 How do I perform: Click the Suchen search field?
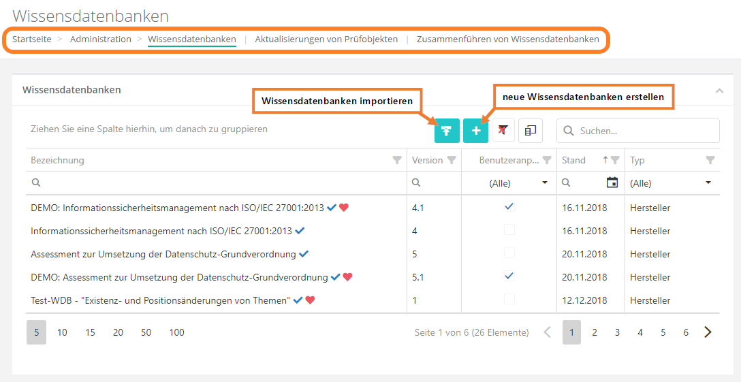644,131
